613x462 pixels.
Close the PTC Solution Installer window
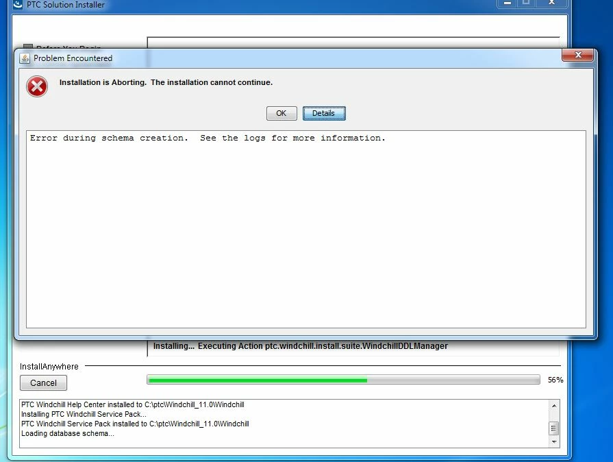click(551, 3)
